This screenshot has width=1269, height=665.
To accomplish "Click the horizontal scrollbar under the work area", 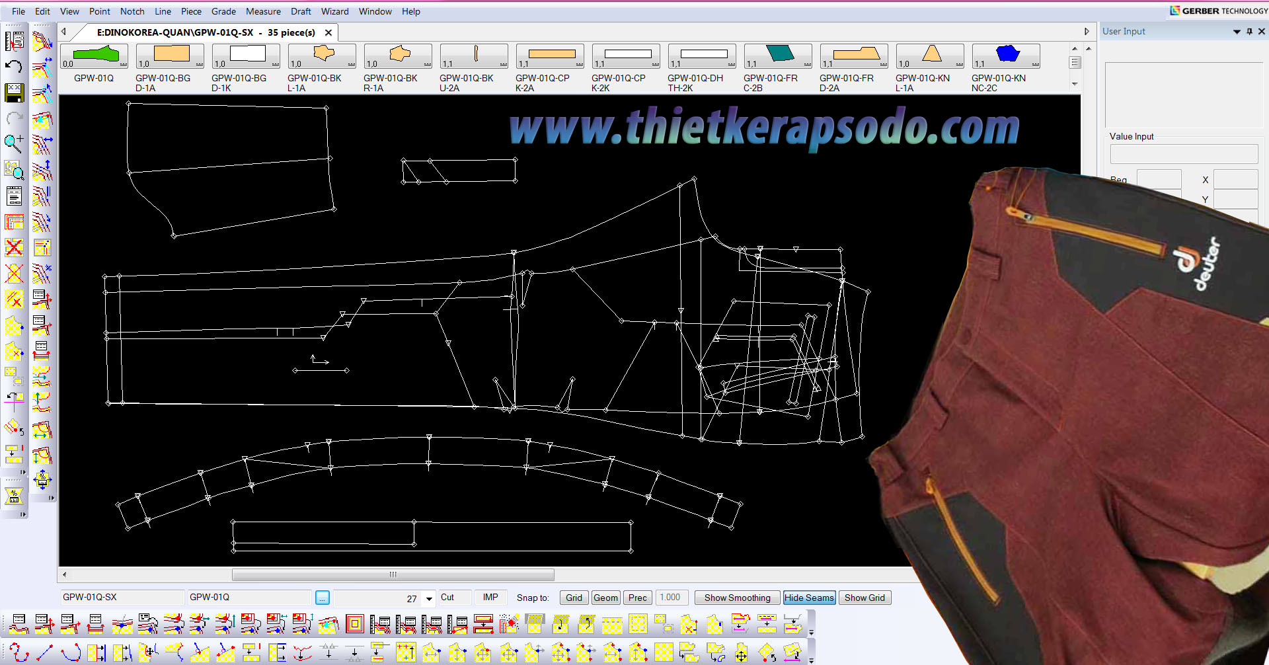I will pos(393,574).
